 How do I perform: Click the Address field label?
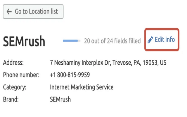click(13, 63)
